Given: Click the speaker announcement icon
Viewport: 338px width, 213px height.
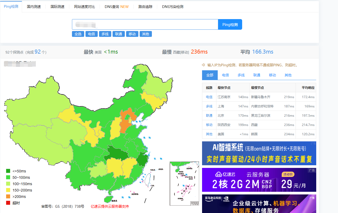Looking at the screenshot, I should [x=204, y=65].
